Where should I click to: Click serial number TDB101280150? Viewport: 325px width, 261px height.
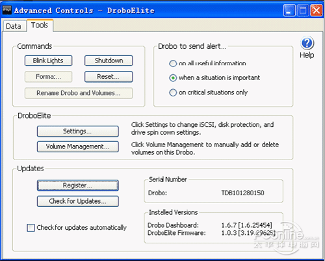pyautogui.click(x=242, y=193)
